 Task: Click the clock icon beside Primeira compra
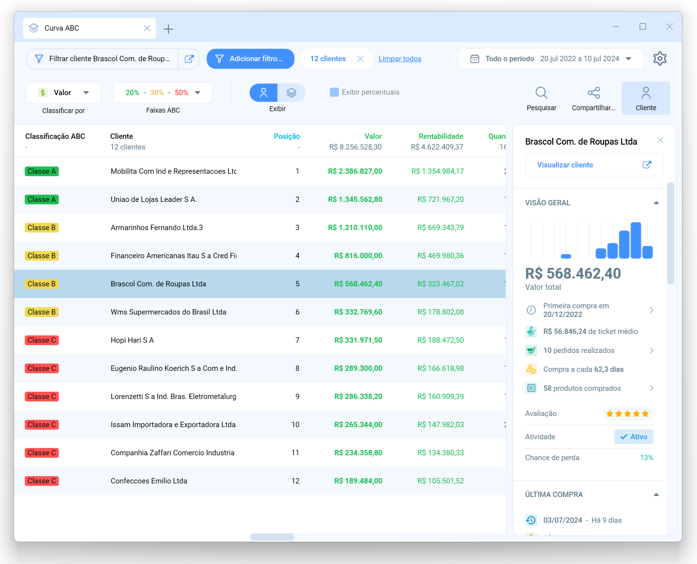tap(531, 310)
